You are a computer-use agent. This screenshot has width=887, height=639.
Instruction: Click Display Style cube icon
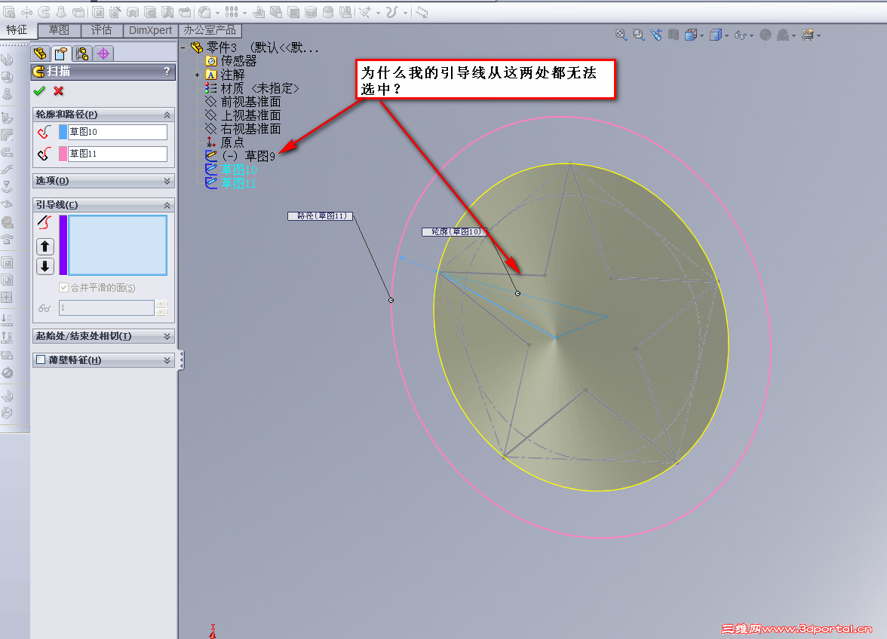pos(716,35)
